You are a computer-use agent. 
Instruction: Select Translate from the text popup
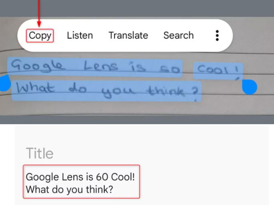(x=128, y=35)
